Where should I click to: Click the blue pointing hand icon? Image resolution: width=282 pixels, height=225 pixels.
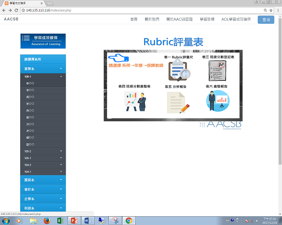click(119, 58)
